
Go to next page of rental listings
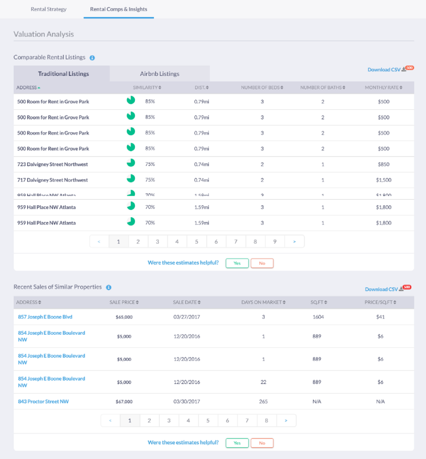pos(294,241)
